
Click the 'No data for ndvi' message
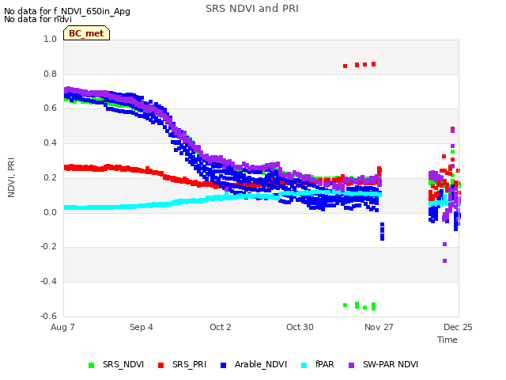coord(38,19)
